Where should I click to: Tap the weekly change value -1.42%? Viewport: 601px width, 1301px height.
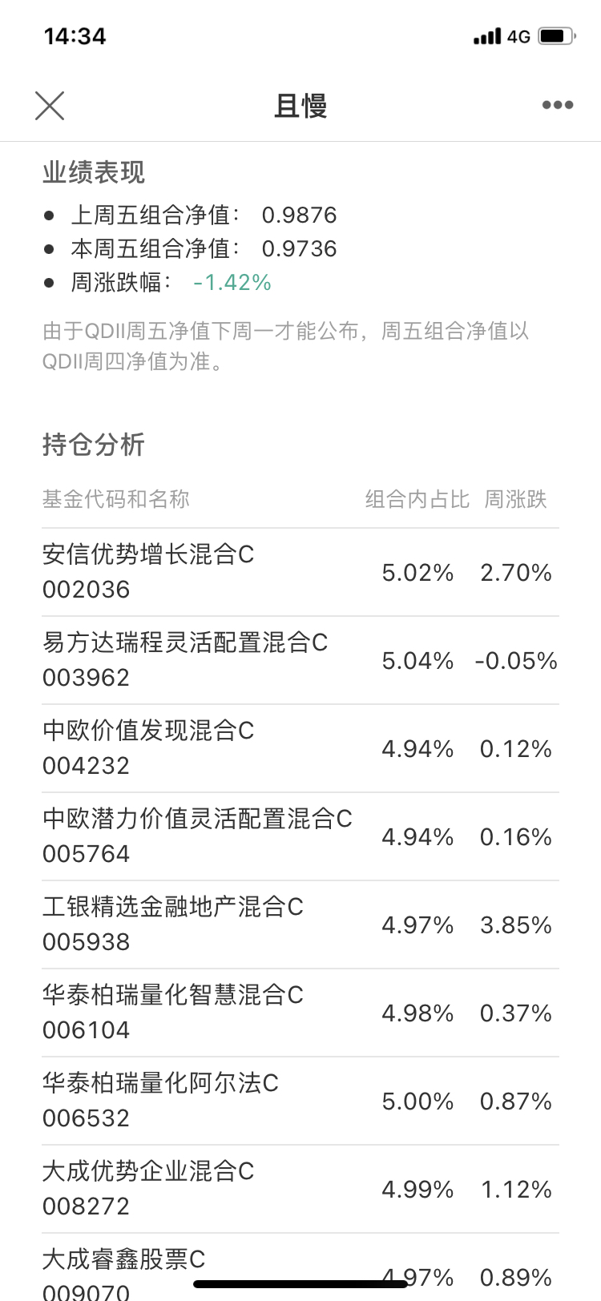click(x=232, y=283)
